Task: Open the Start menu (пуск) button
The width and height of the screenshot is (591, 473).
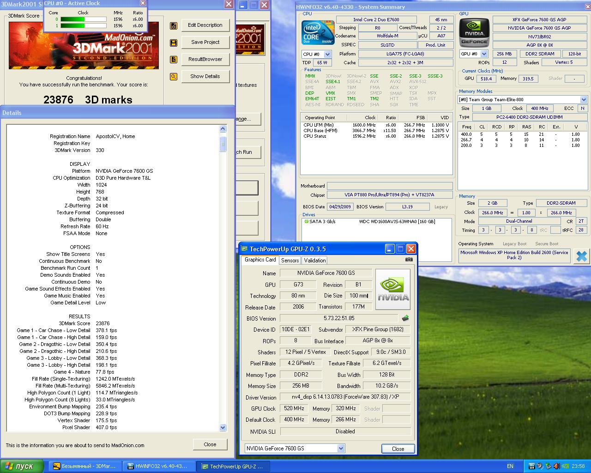Action: pos(22,466)
